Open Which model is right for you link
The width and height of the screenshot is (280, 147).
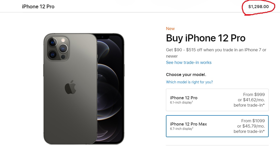[189, 82]
